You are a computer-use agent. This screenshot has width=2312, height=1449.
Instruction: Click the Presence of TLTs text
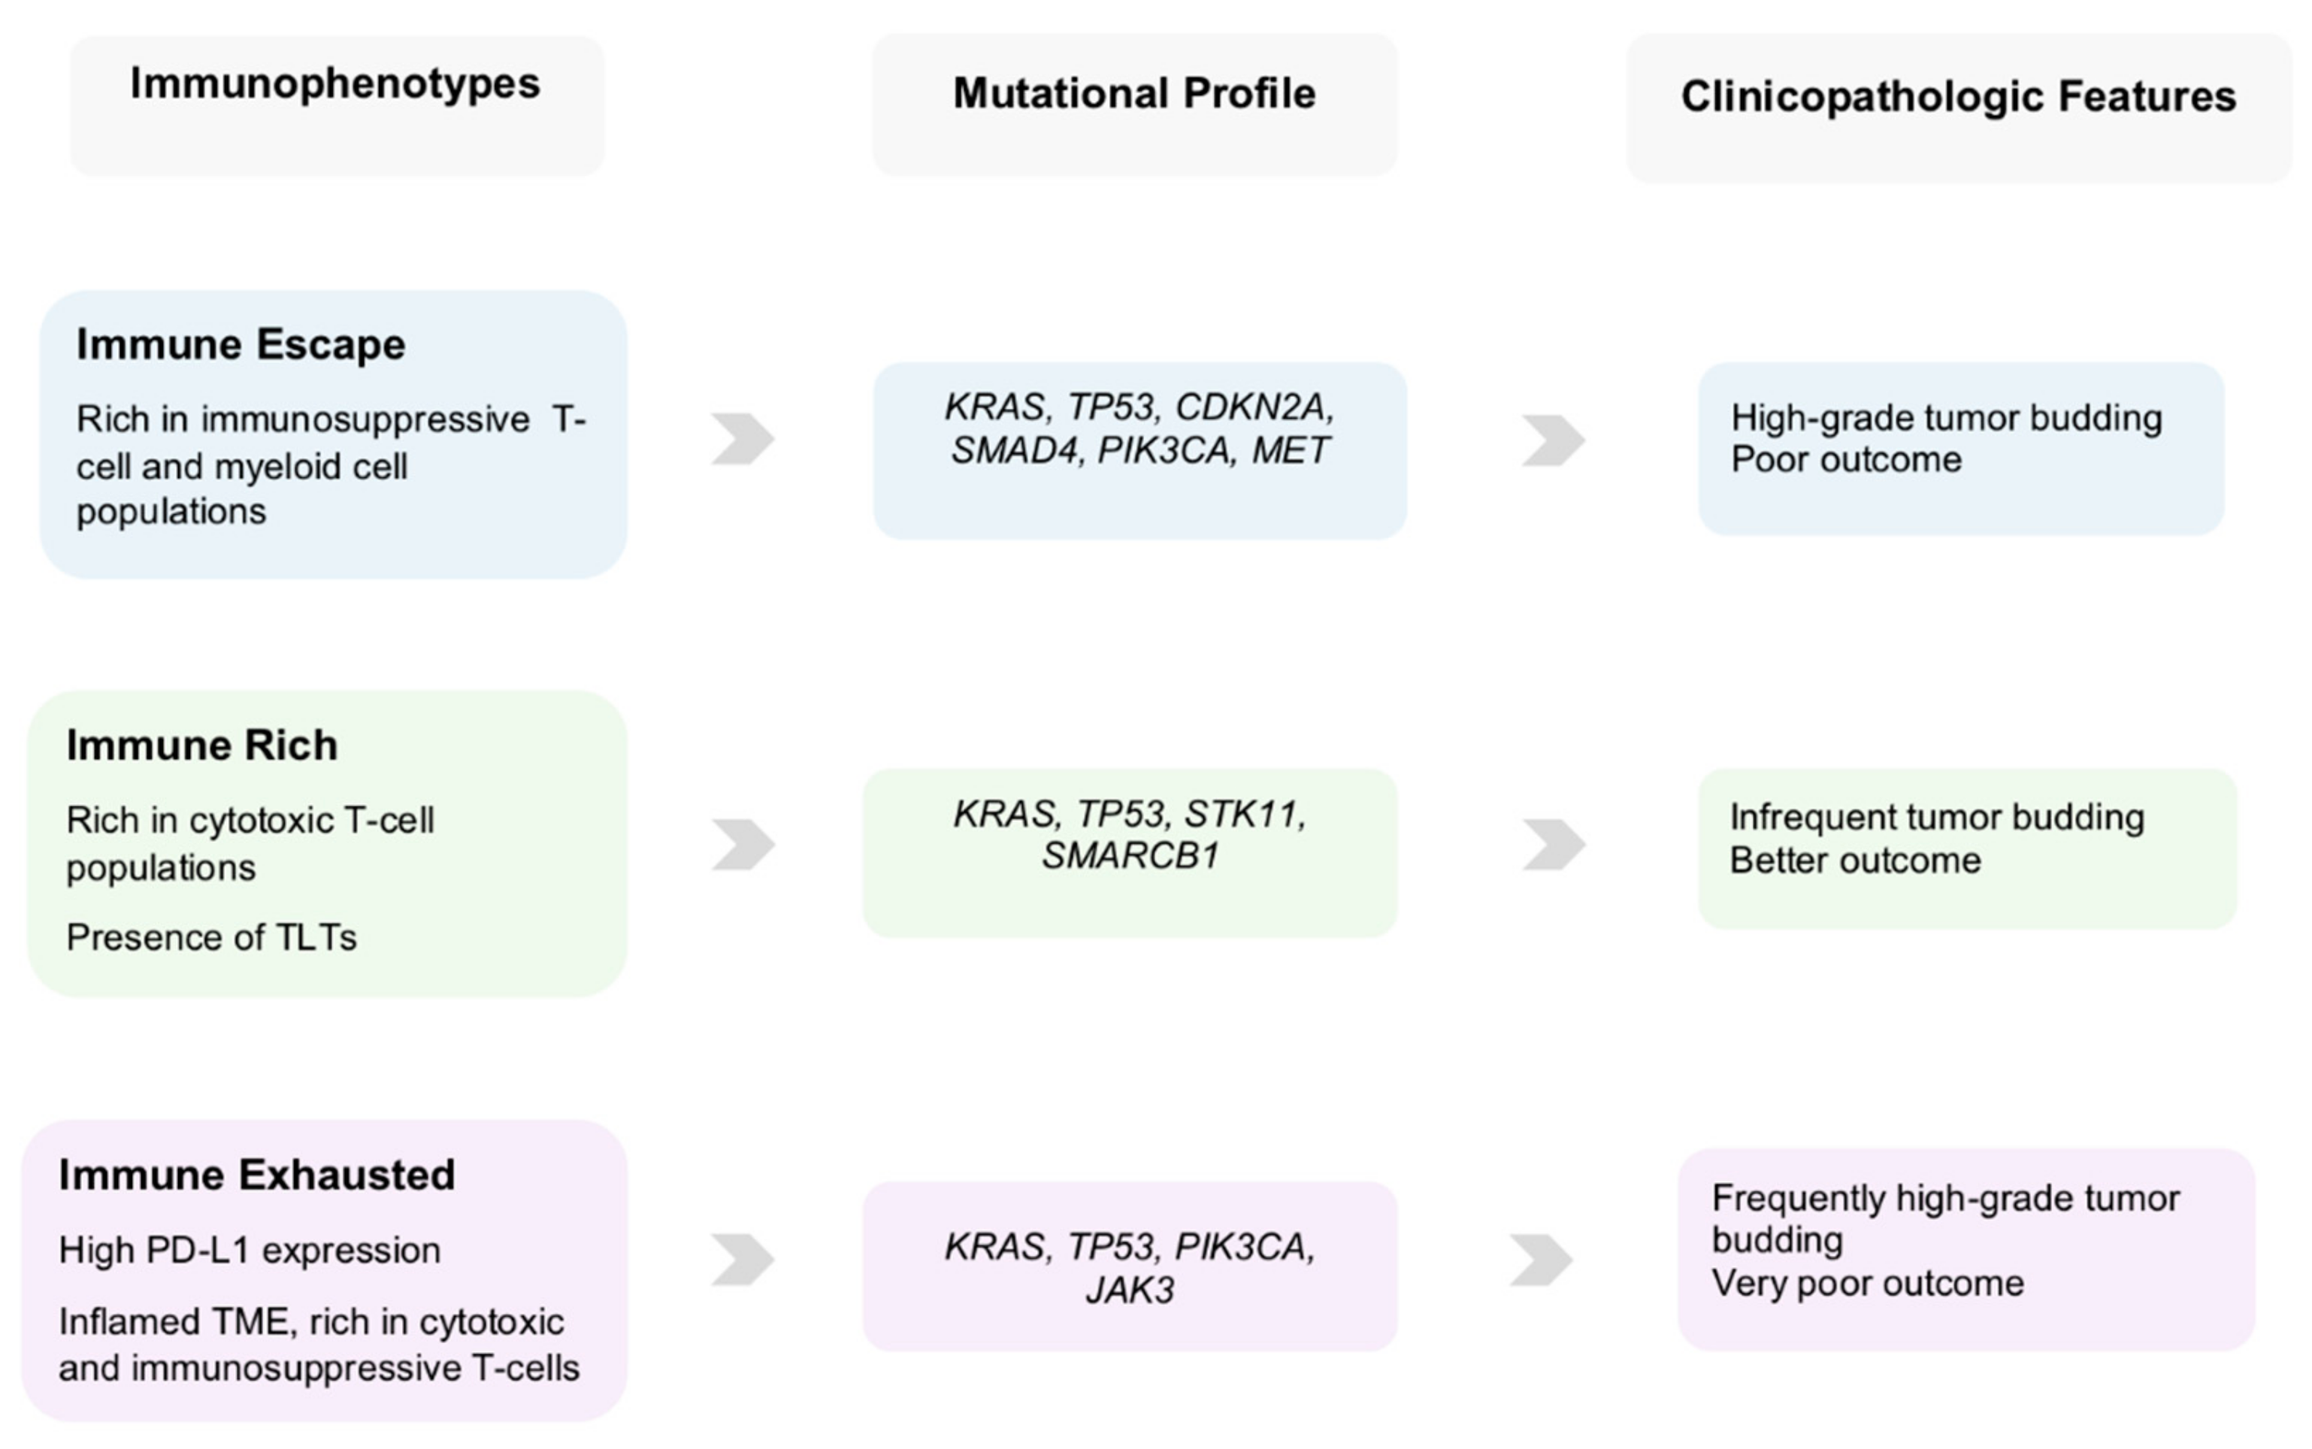pos(210,937)
